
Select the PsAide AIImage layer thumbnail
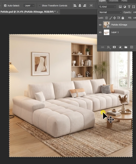[x=106, y=25]
